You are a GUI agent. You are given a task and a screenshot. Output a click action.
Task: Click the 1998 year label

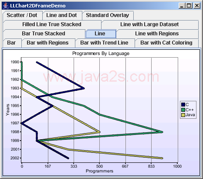[x=15, y=132]
